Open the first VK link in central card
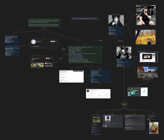Screen dimensions: 164x140 [x=77, y=56]
